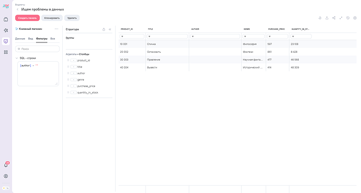The height and width of the screenshot is (193, 361).
Task: Open the four-squares apps sidebar icon
Action: coord(6,52)
